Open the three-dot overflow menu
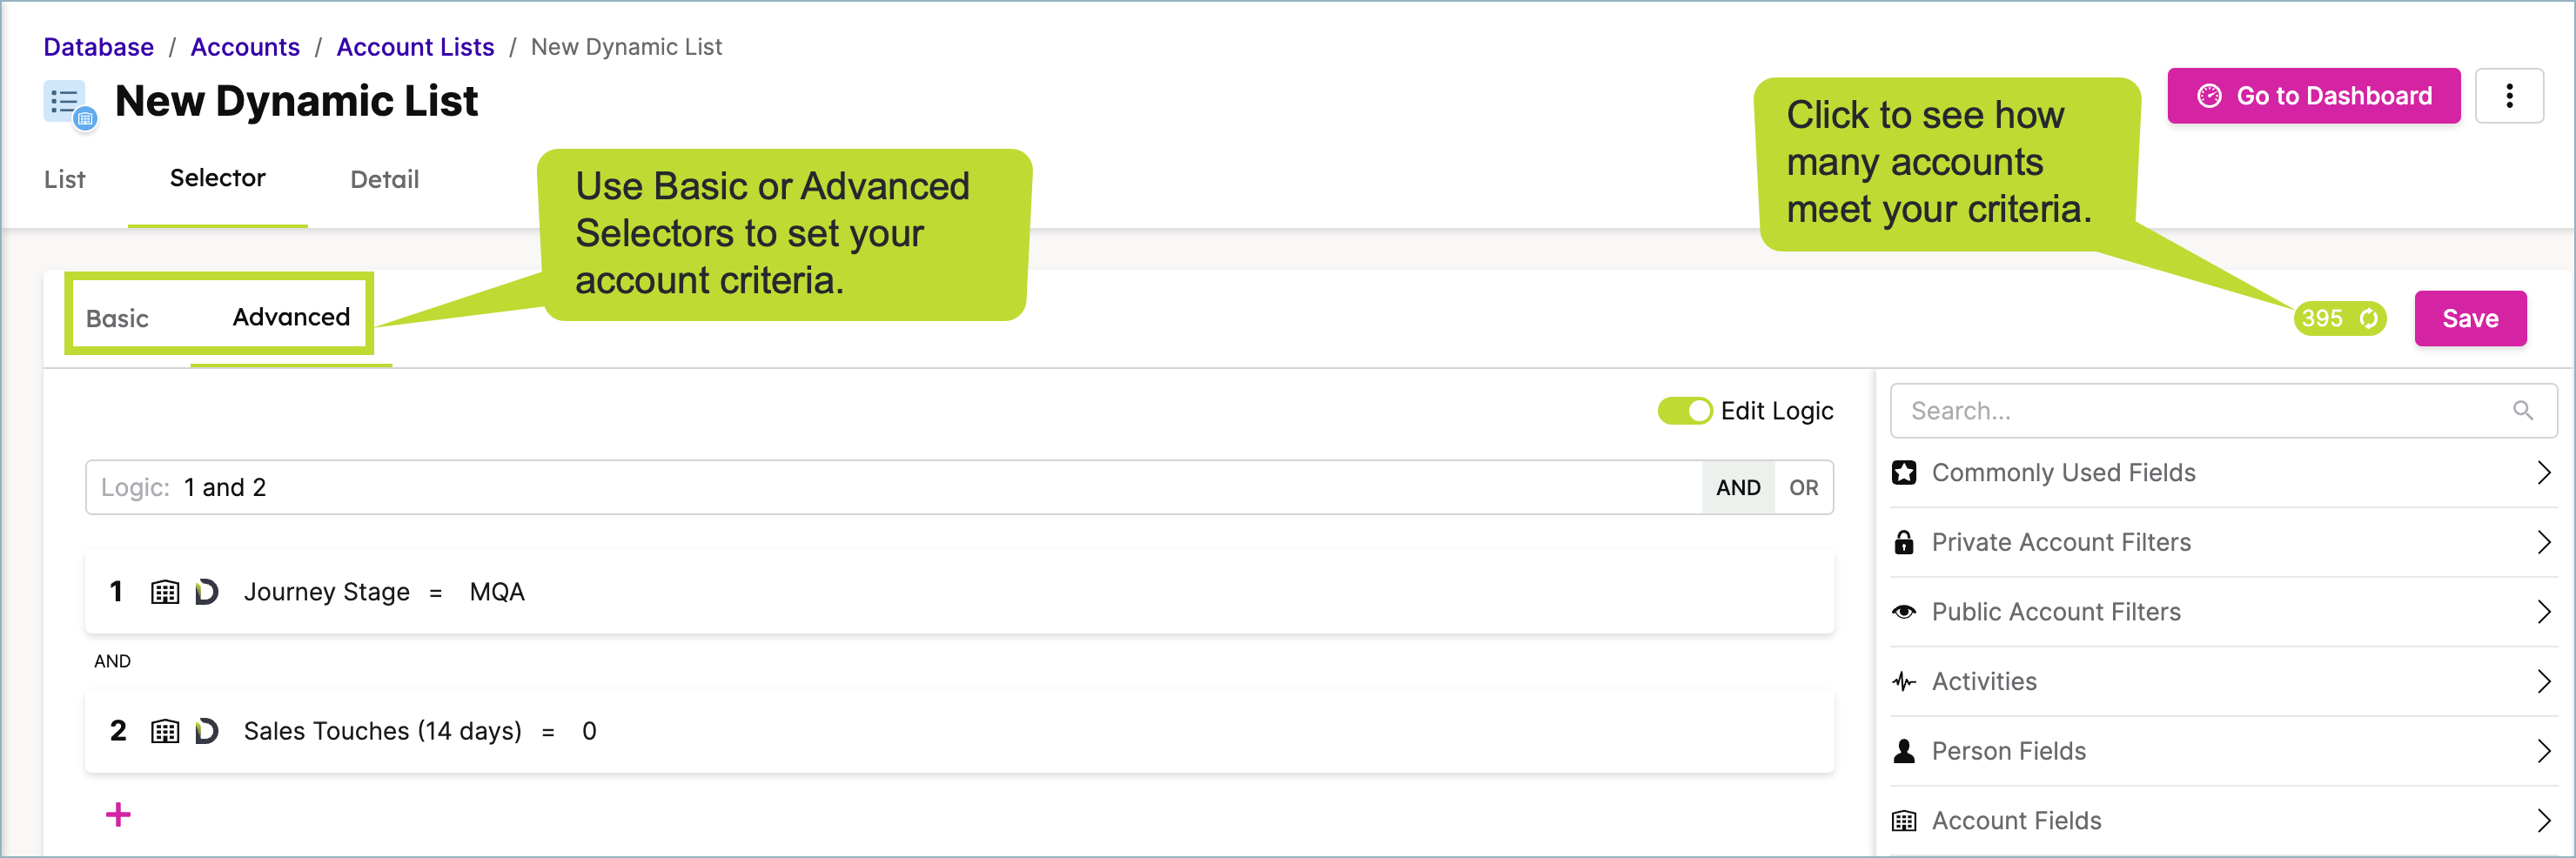This screenshot has height=858, width=2576. point(2510,95)
